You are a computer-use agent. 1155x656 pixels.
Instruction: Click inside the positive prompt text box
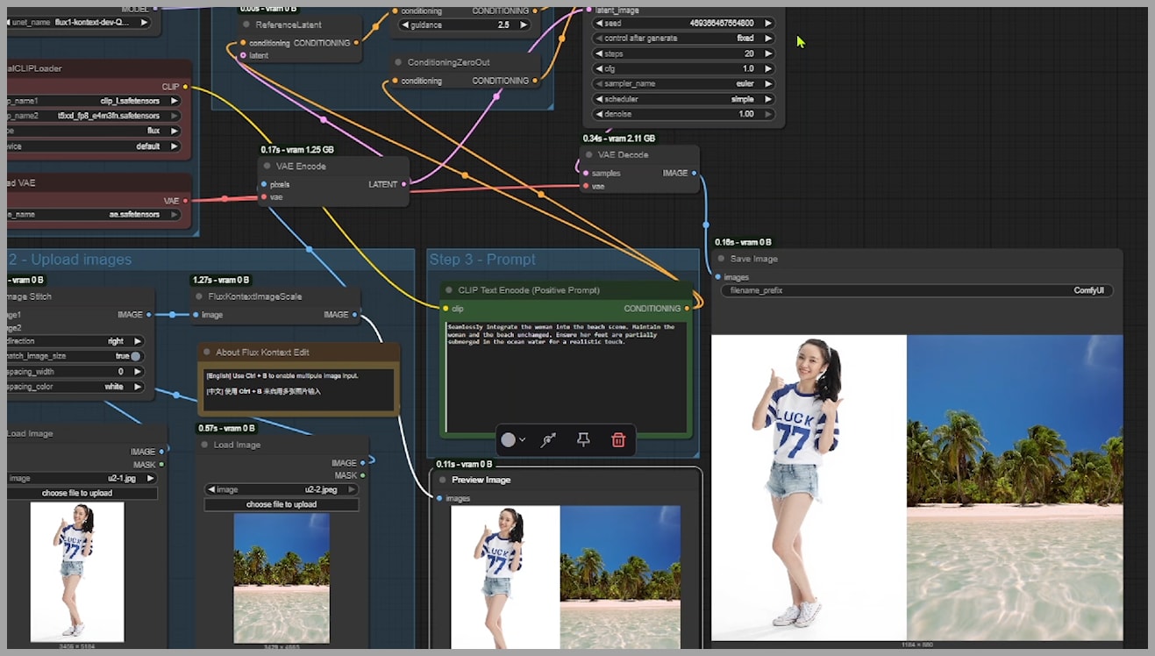pyautogui.click(x=566, y=377)
